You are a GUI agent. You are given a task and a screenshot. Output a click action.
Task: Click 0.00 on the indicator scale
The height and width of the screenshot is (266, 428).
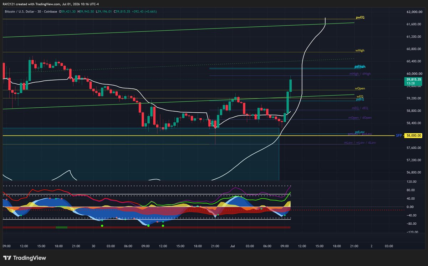pos(409,207)
